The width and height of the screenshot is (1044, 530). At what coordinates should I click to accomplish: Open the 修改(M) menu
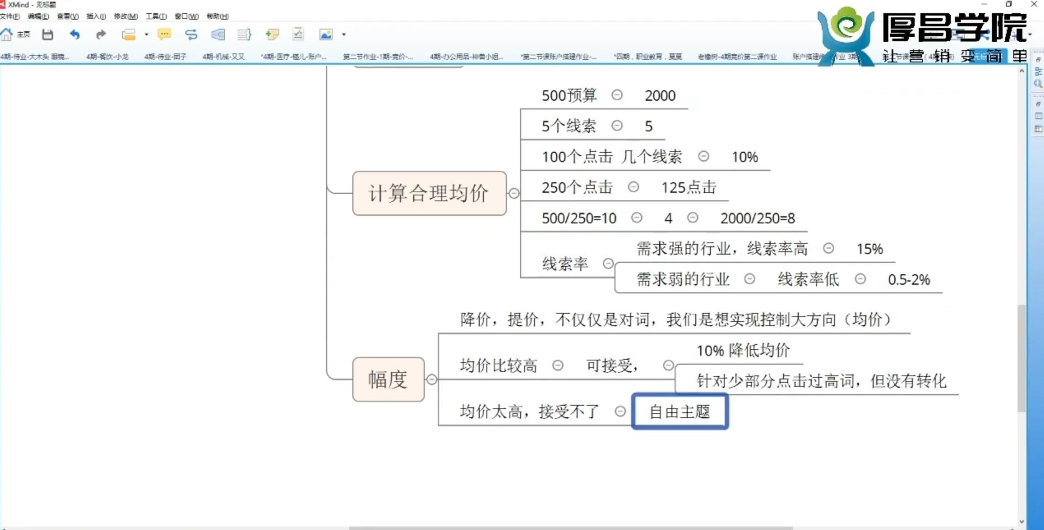click(x=126, y=16)
